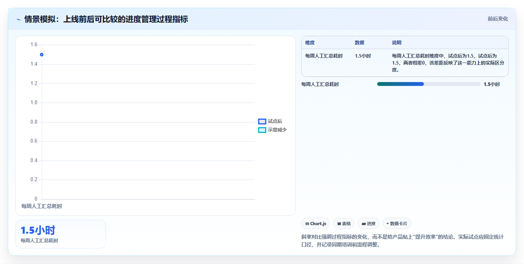Image resolution: width=524 pixels, height=264 pixels.
Task: Click the 情景模拟 panel title
Action: (x=106, y=19)
